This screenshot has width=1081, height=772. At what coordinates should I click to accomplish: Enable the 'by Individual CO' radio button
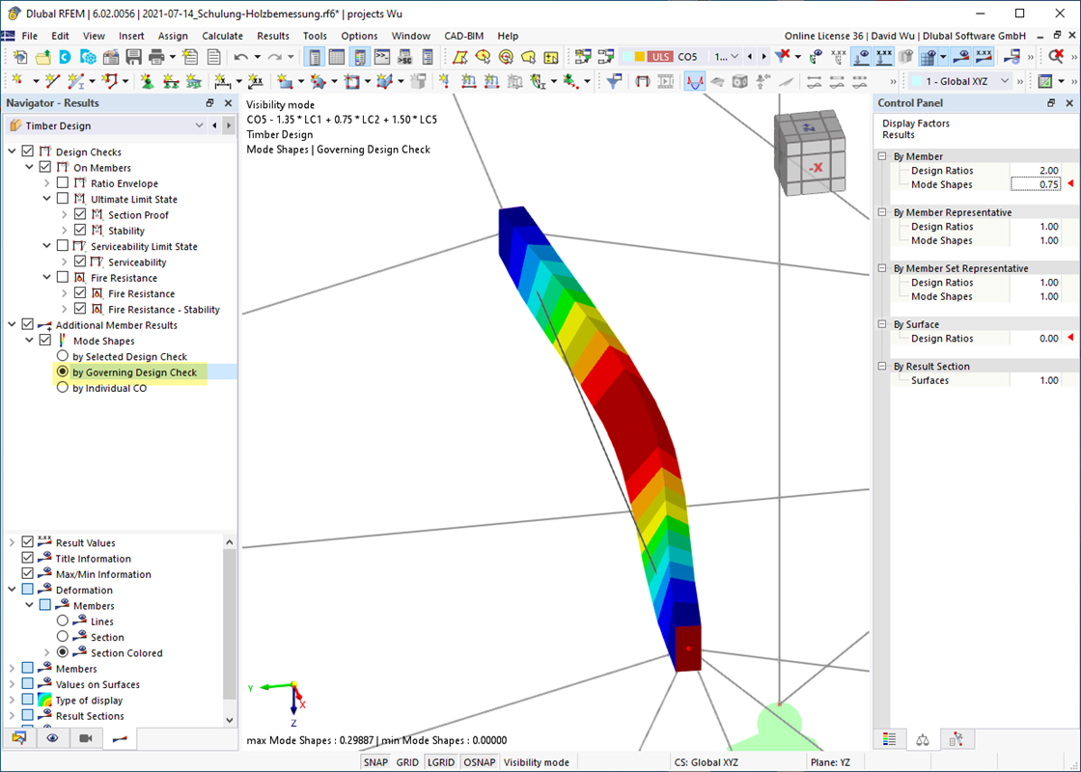click(62, 387)
